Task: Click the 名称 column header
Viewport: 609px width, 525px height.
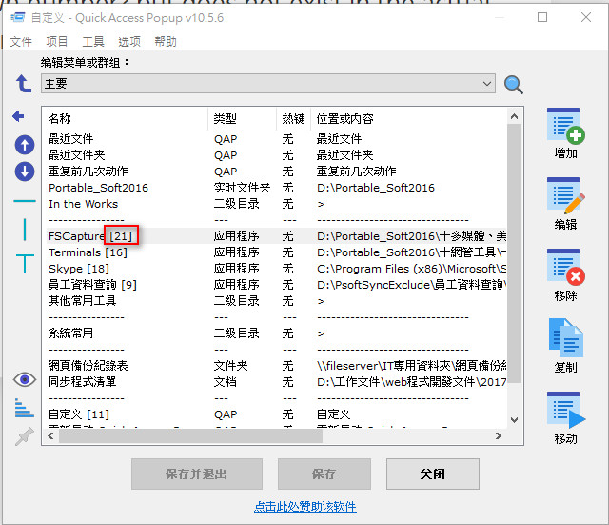Action: tap(127, 118)
